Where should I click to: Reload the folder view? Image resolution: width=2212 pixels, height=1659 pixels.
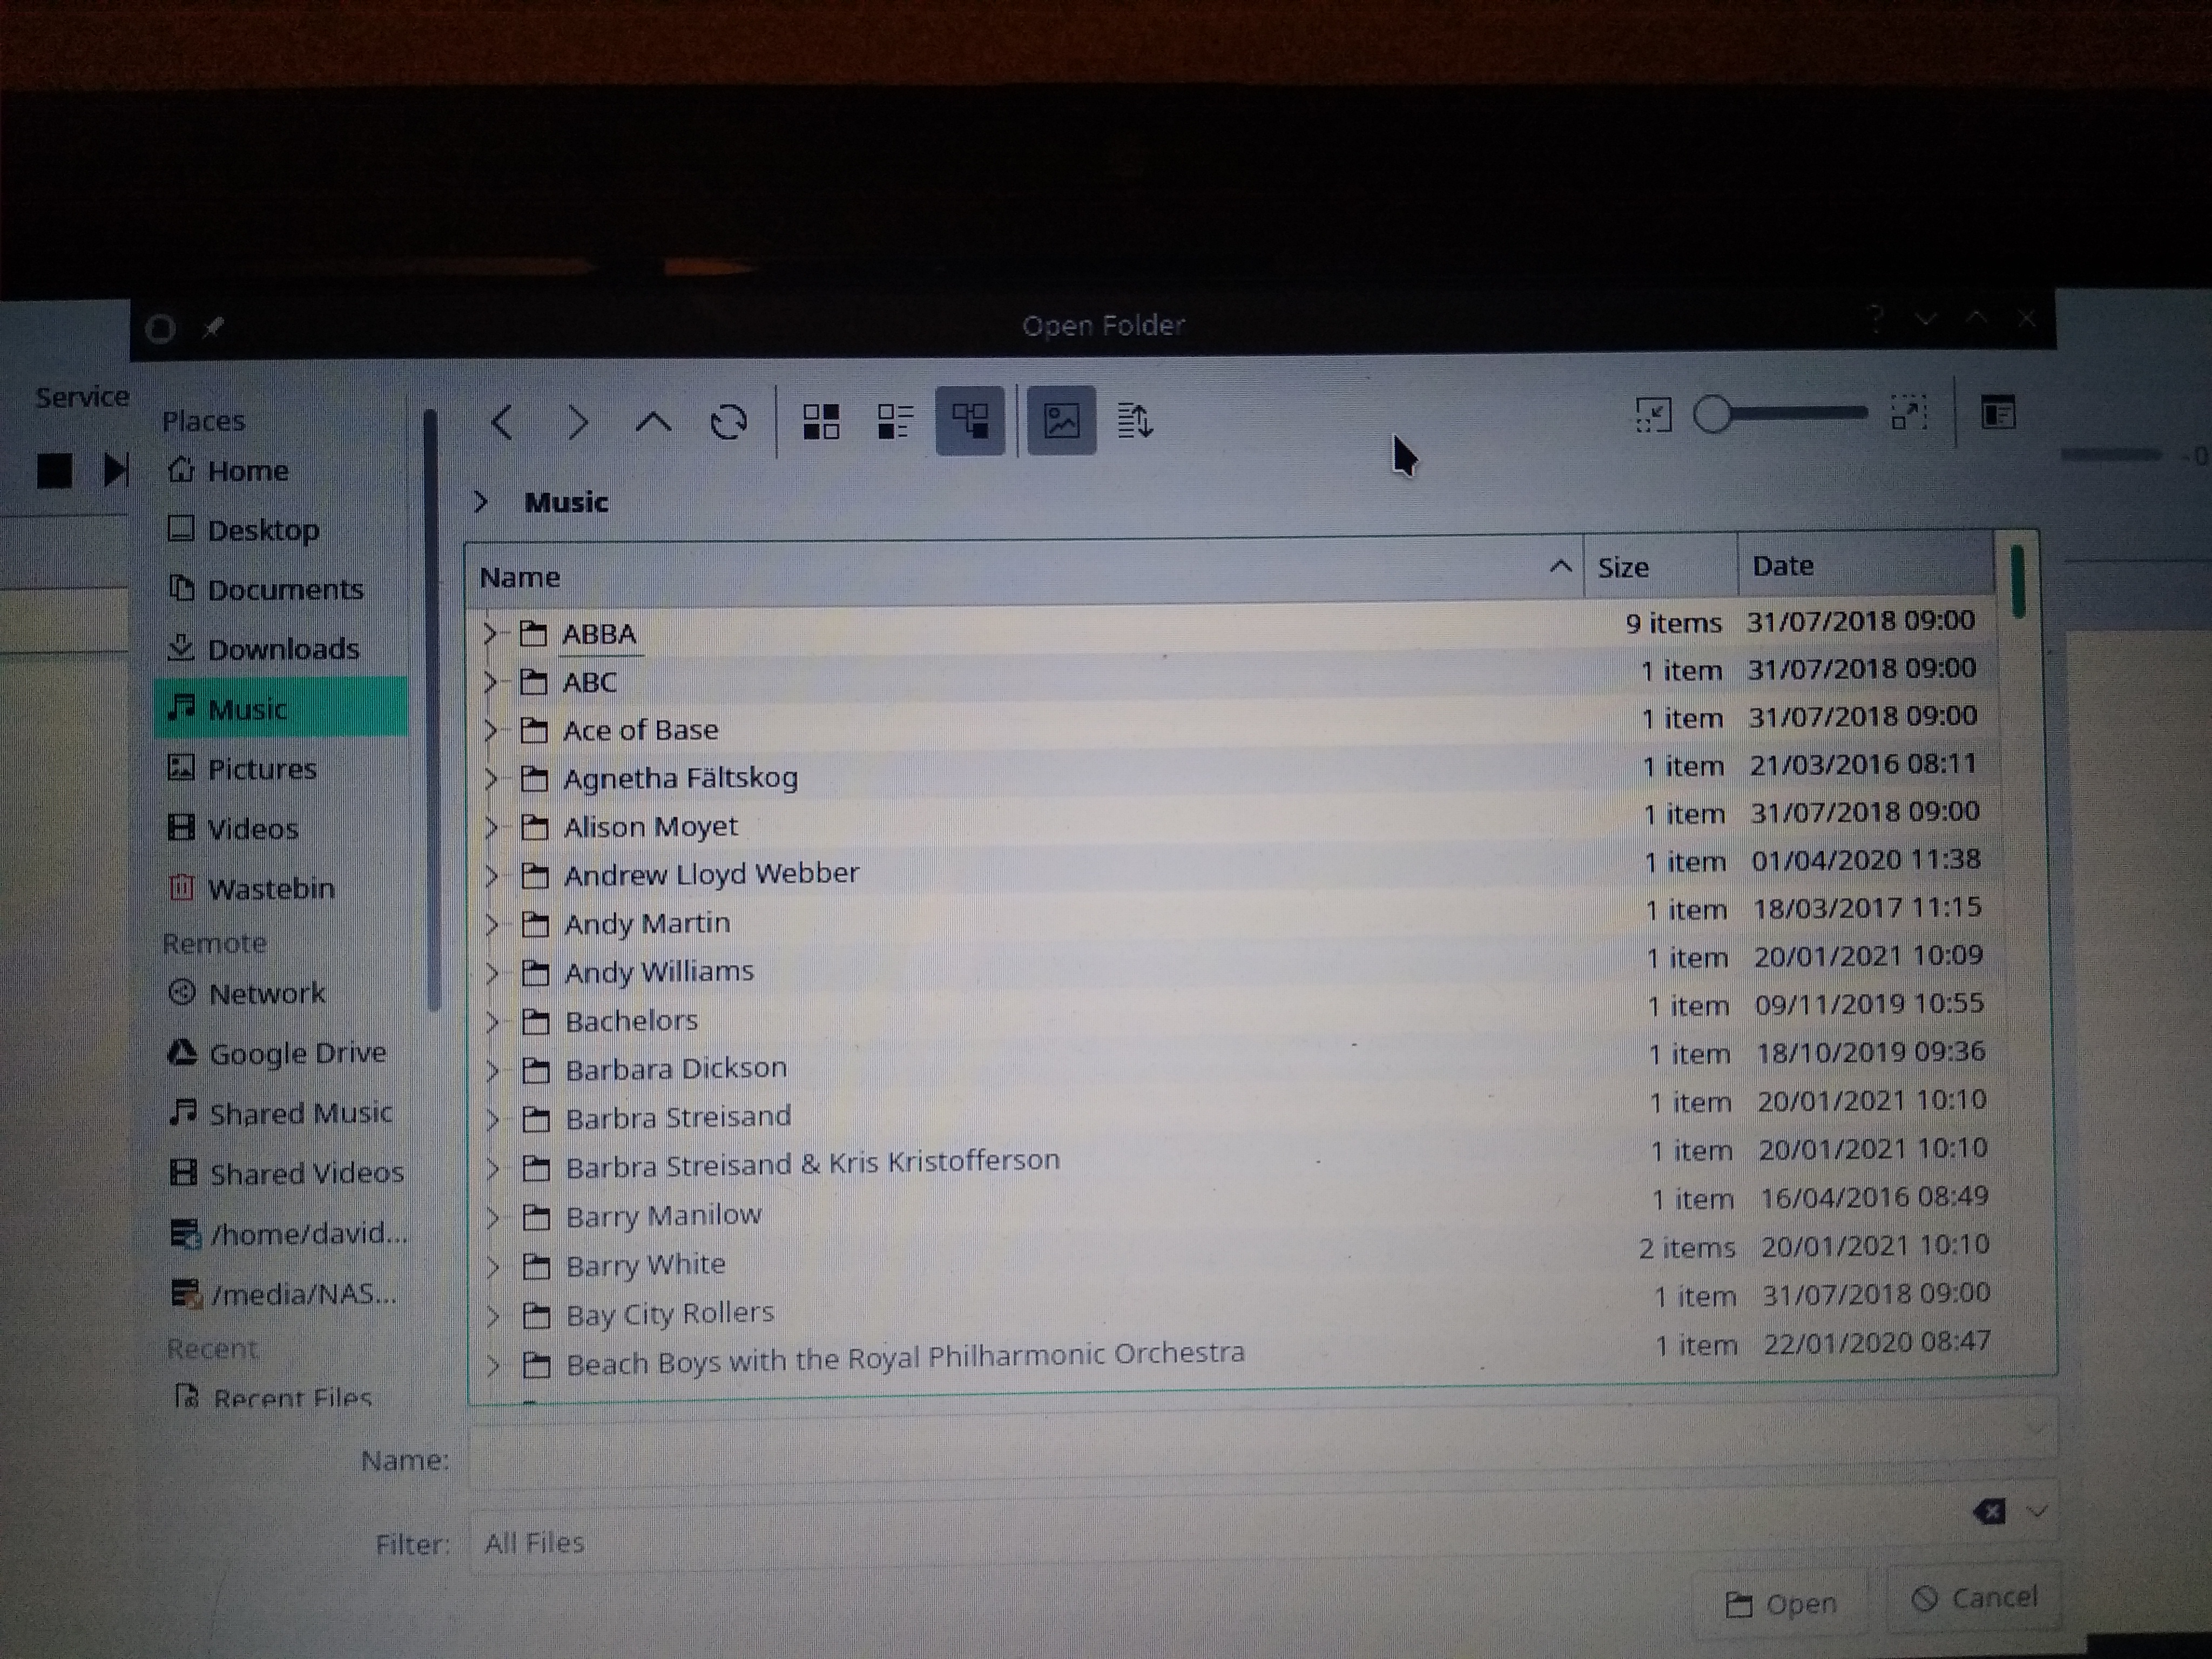[x=729, y=422]
